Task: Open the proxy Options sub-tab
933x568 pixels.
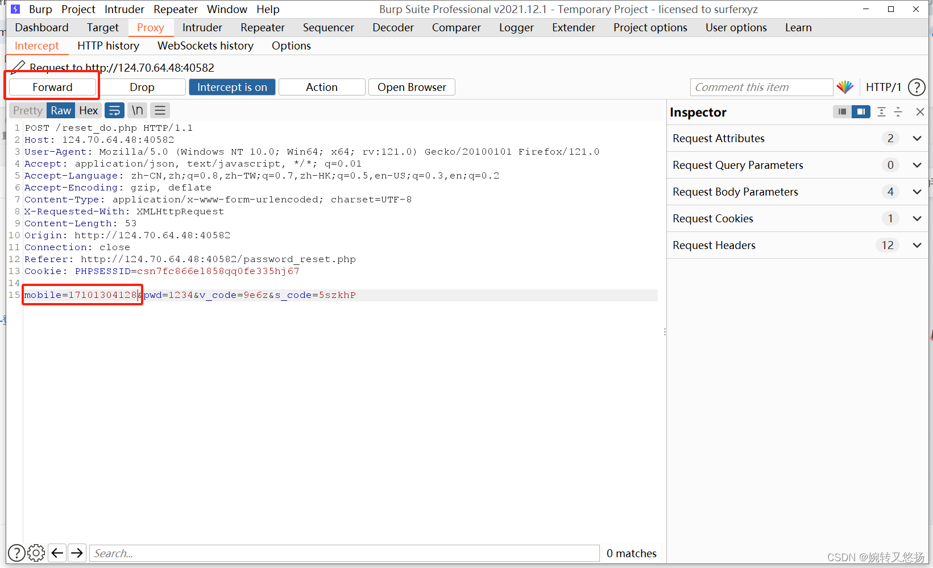Action: 291,45
